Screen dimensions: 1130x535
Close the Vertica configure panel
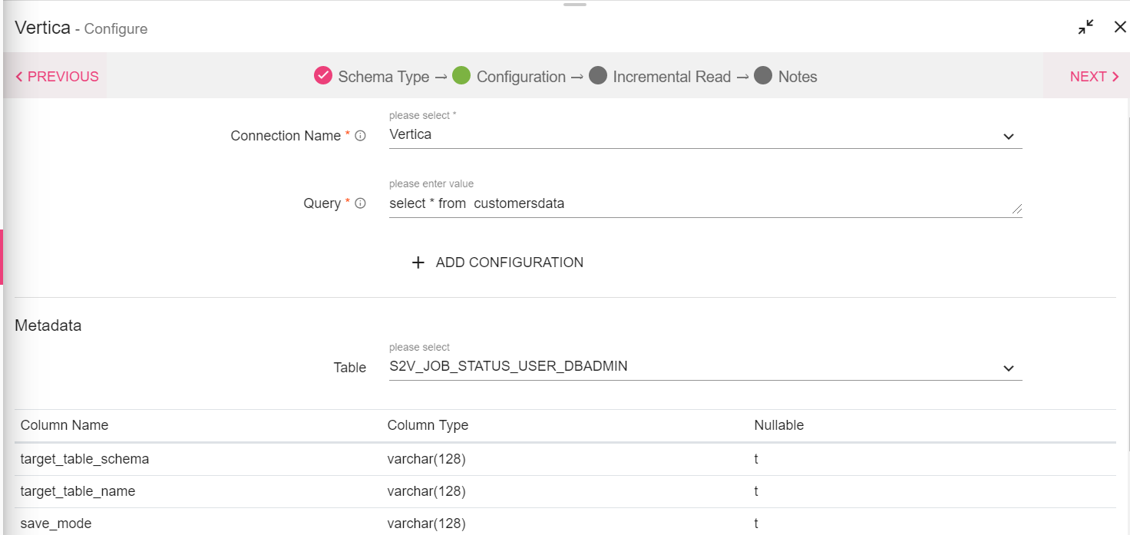(1120, 28)
